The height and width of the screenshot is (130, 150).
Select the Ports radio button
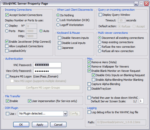pos(7,31)
